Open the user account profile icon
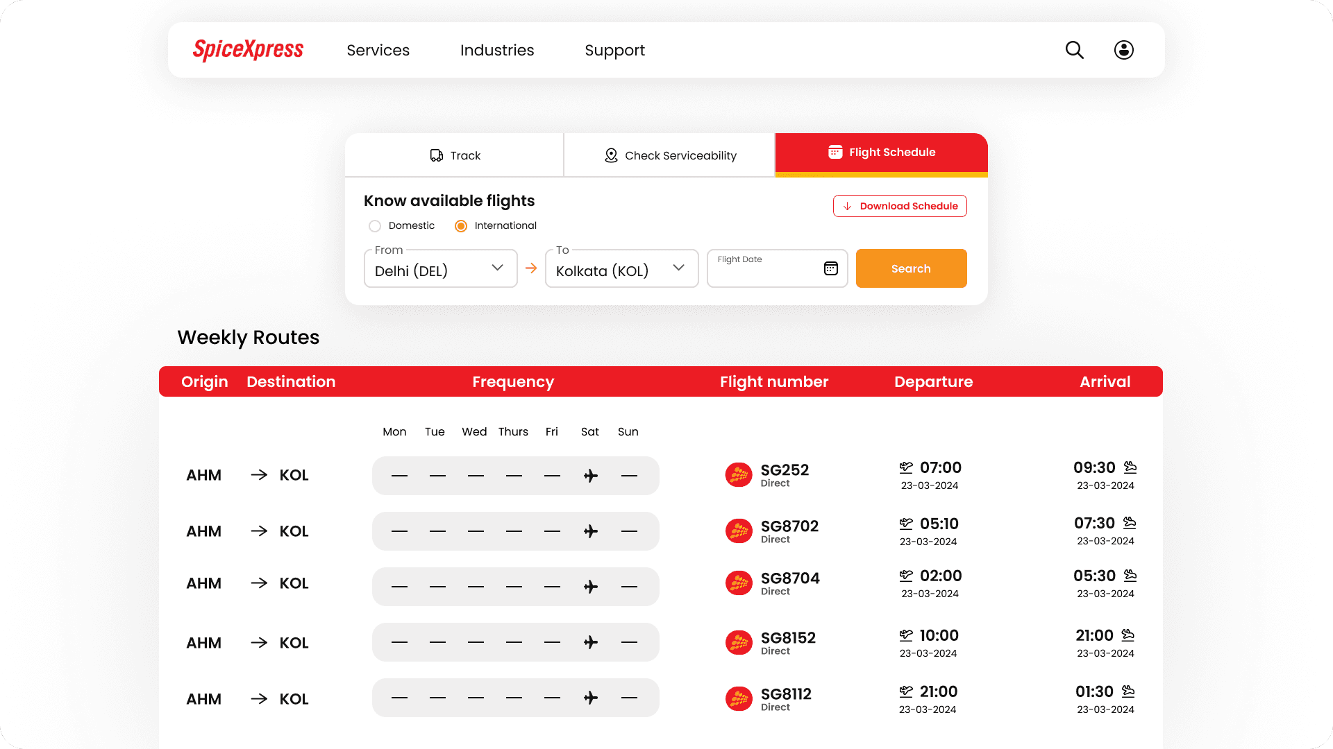Image resolution: width=1333 pixels, height=749 pixels. pos(1123,50)
